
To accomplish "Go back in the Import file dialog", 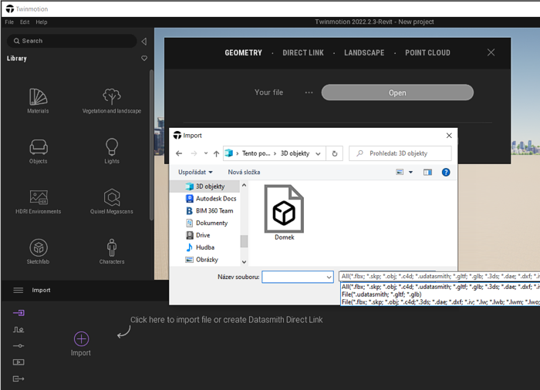I will coord(179,153).
